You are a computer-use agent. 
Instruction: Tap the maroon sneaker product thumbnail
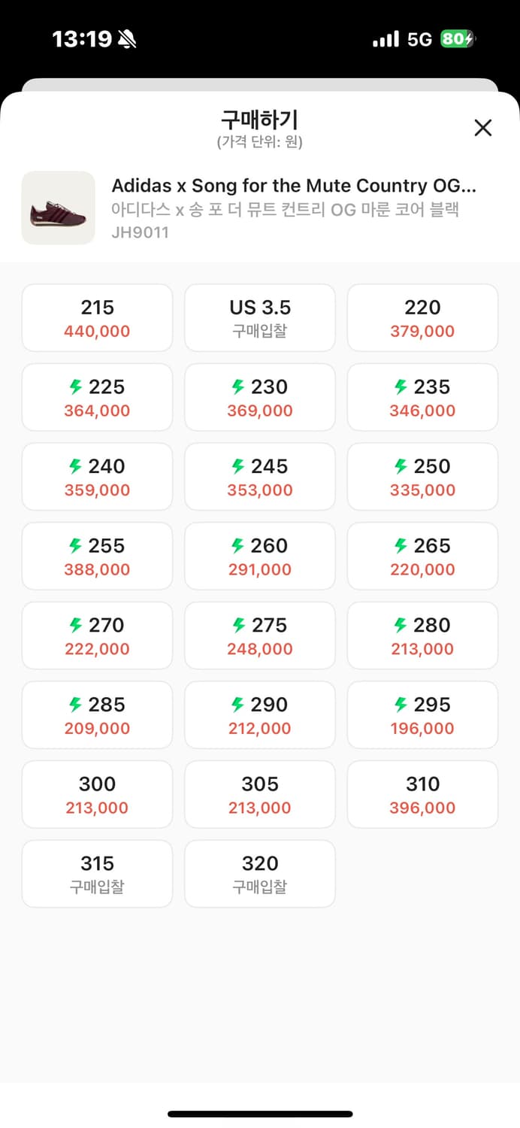tap(59, 208)
